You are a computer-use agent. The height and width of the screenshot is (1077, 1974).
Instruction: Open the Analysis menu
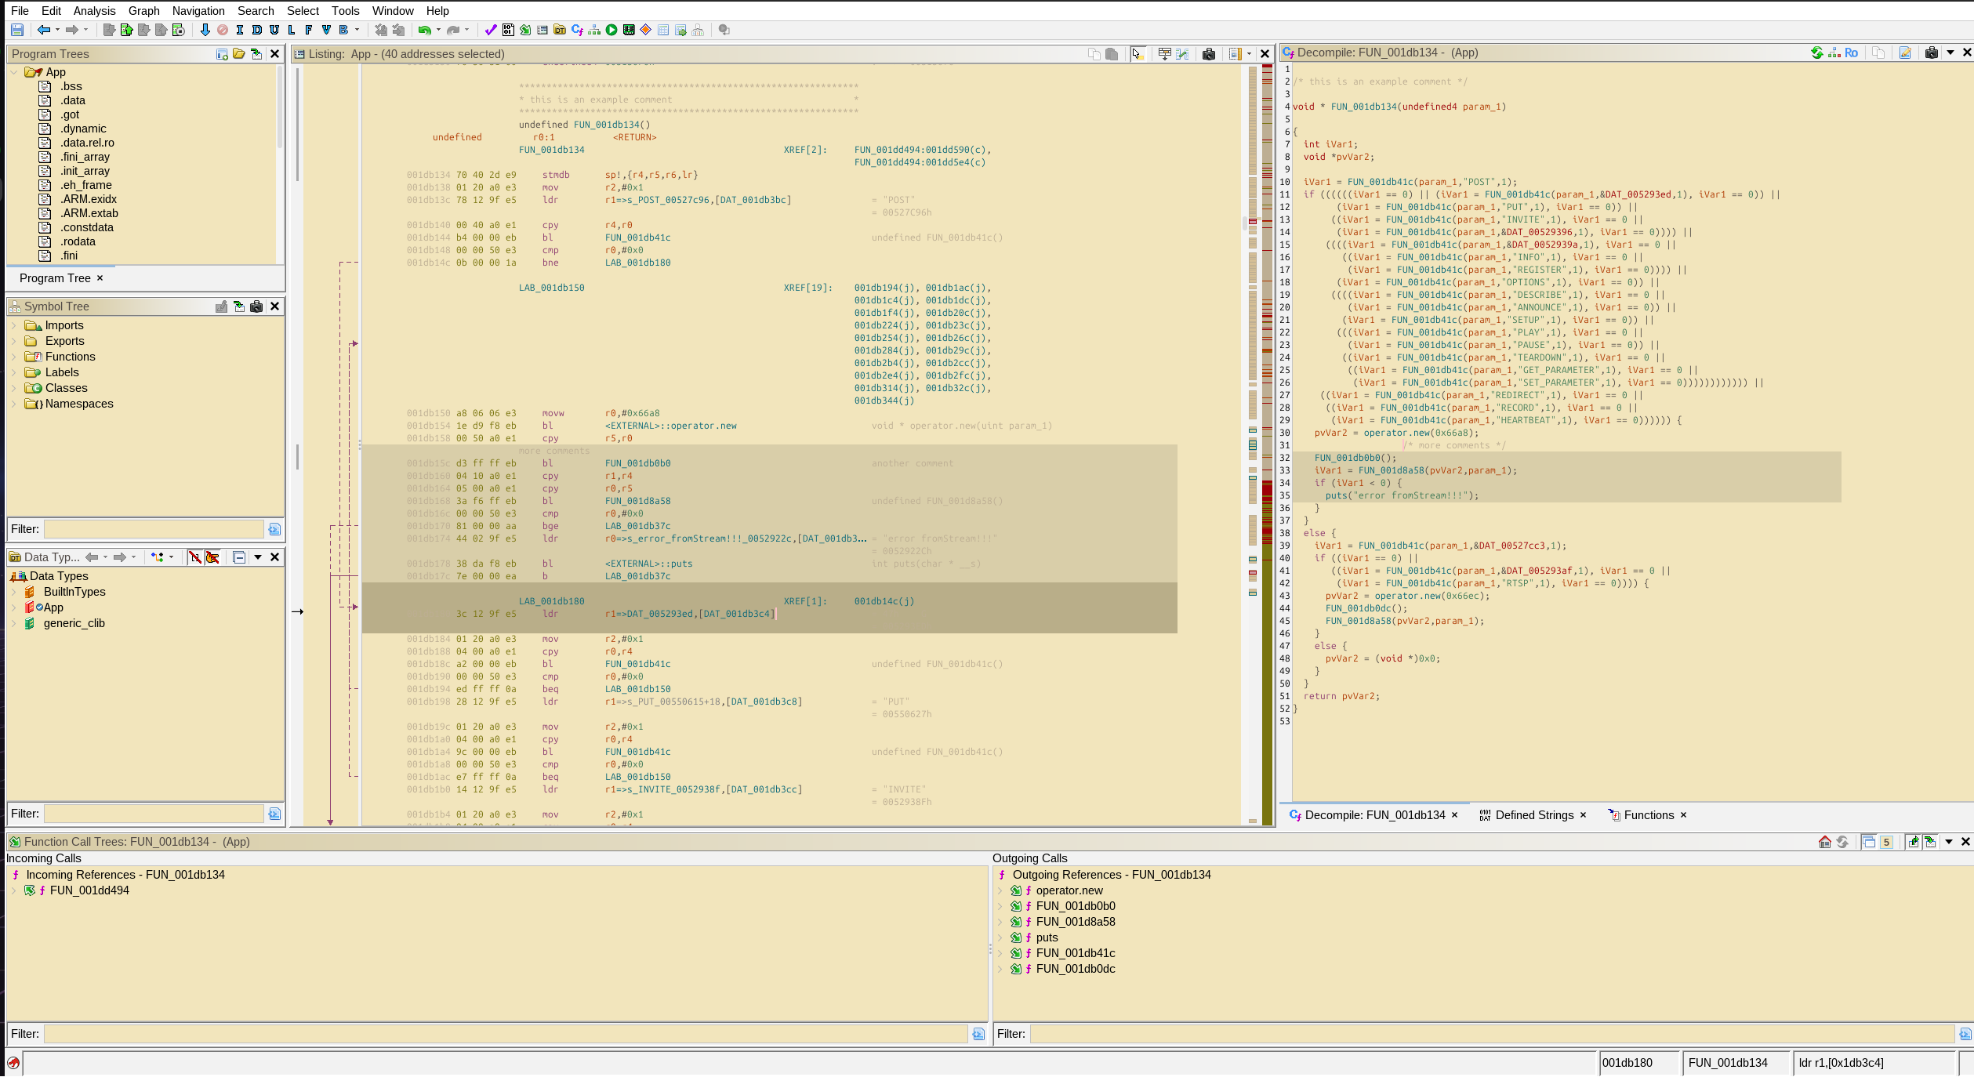pyautogui.click(x=94, y=11)
